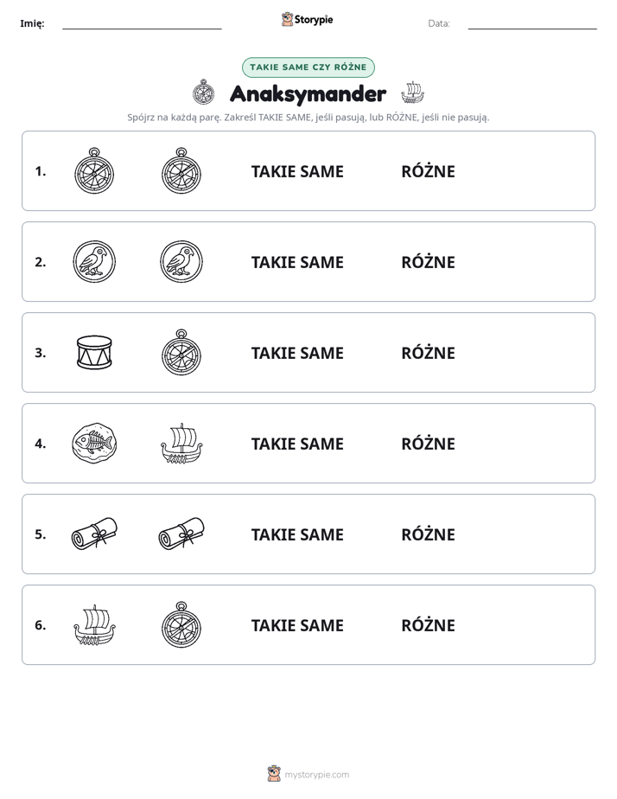Choose RÓŻNE for row 3

point(428,353)
